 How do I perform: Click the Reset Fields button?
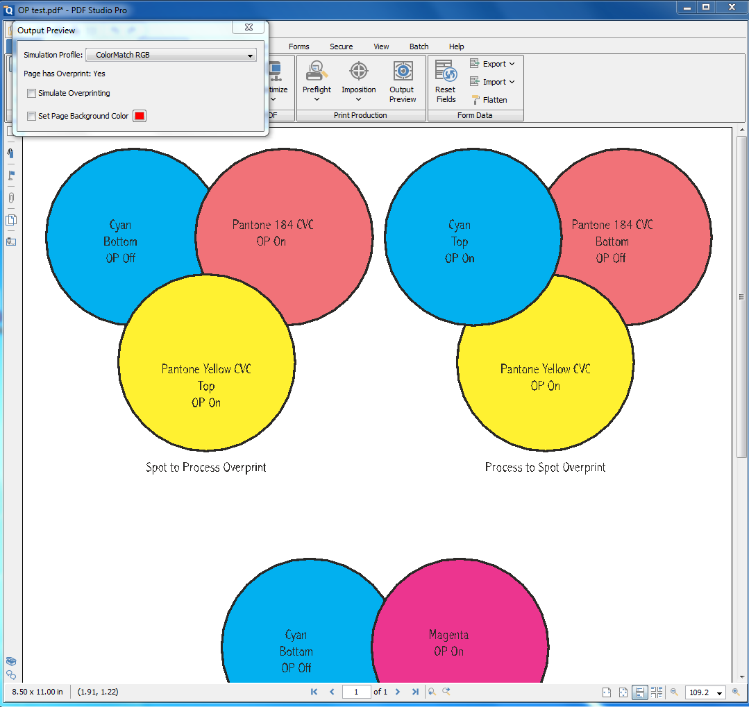[445, 80]
